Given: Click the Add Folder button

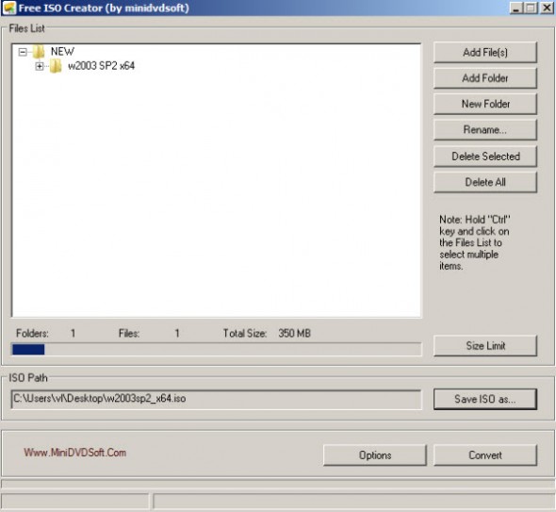Looking at the screenshot, I should (485, 78).
